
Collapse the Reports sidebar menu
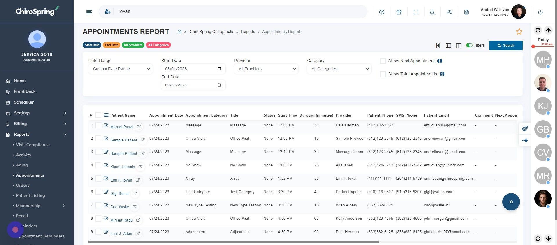[x=37, y=134]
